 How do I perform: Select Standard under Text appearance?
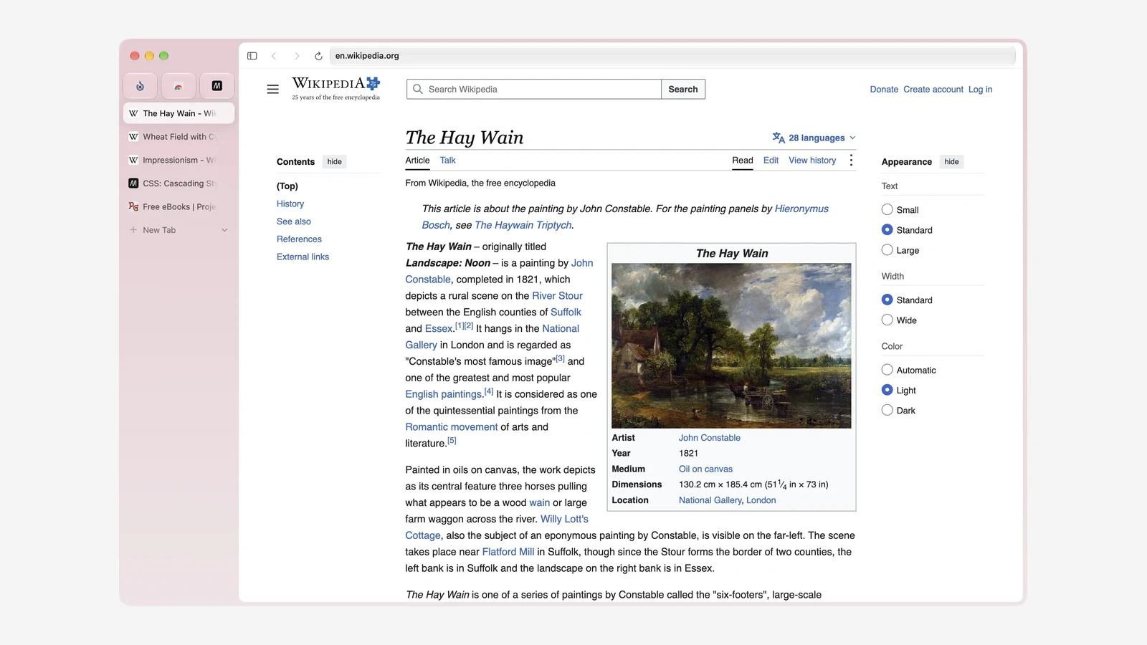click(887, 230)
